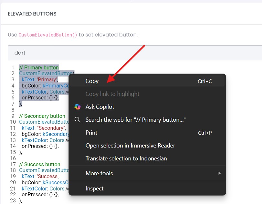Click the dart language label on code block
The width and height of the screenshot is (262, 204).
pyautogui.click(x=20, y=53)
